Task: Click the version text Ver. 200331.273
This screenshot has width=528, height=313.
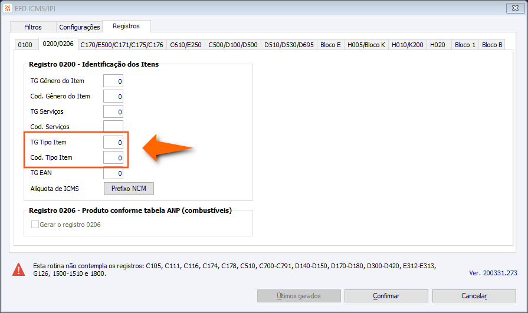Action: 493,273
